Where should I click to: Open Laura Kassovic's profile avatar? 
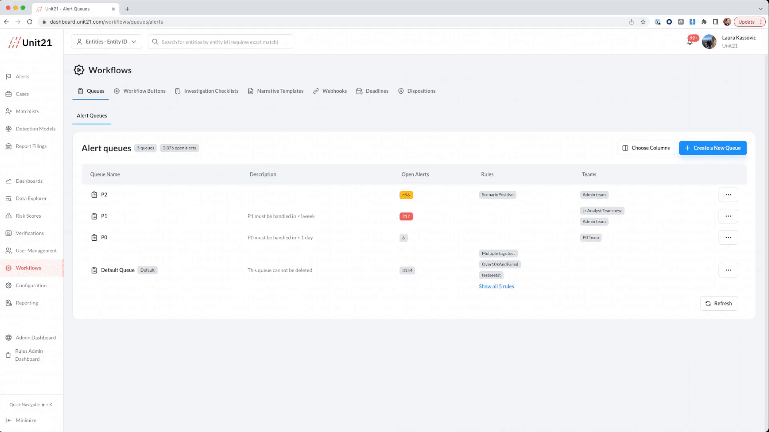pyautogui.click(x=709, y=42)
